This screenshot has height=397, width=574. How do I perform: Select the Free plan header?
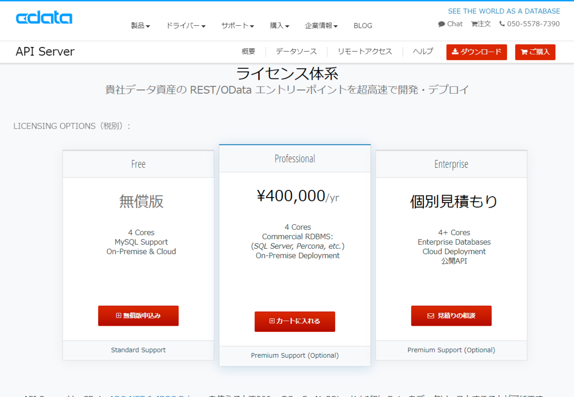[x=138, y=164]
